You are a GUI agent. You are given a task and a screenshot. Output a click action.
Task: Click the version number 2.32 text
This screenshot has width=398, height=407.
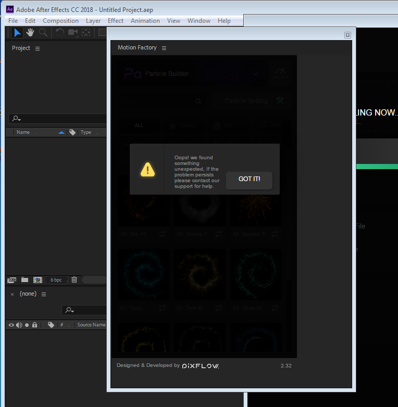(x=286, y=366)
